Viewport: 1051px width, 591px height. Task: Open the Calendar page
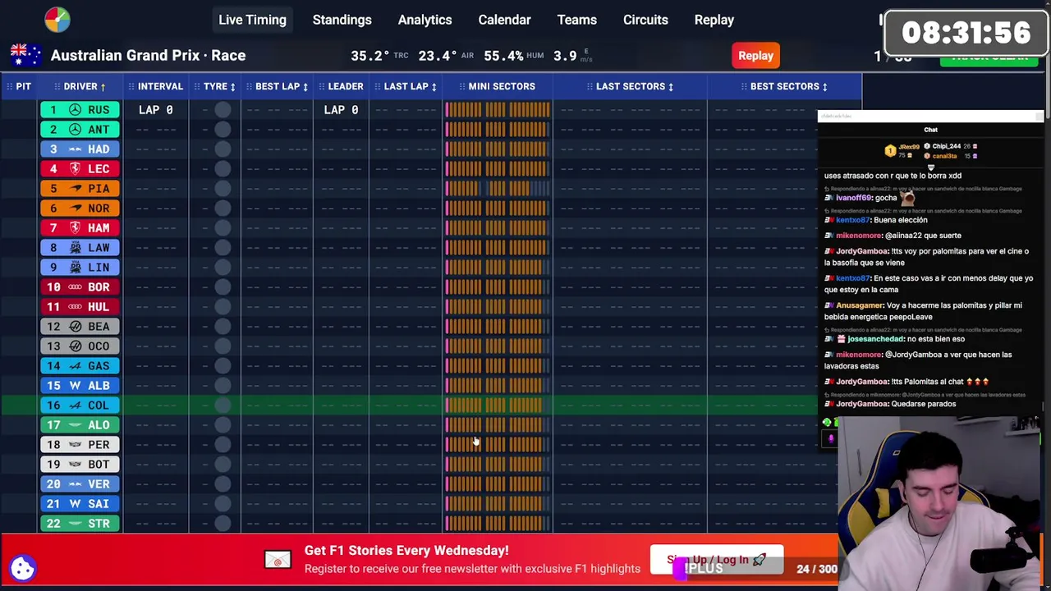(504, 20)
